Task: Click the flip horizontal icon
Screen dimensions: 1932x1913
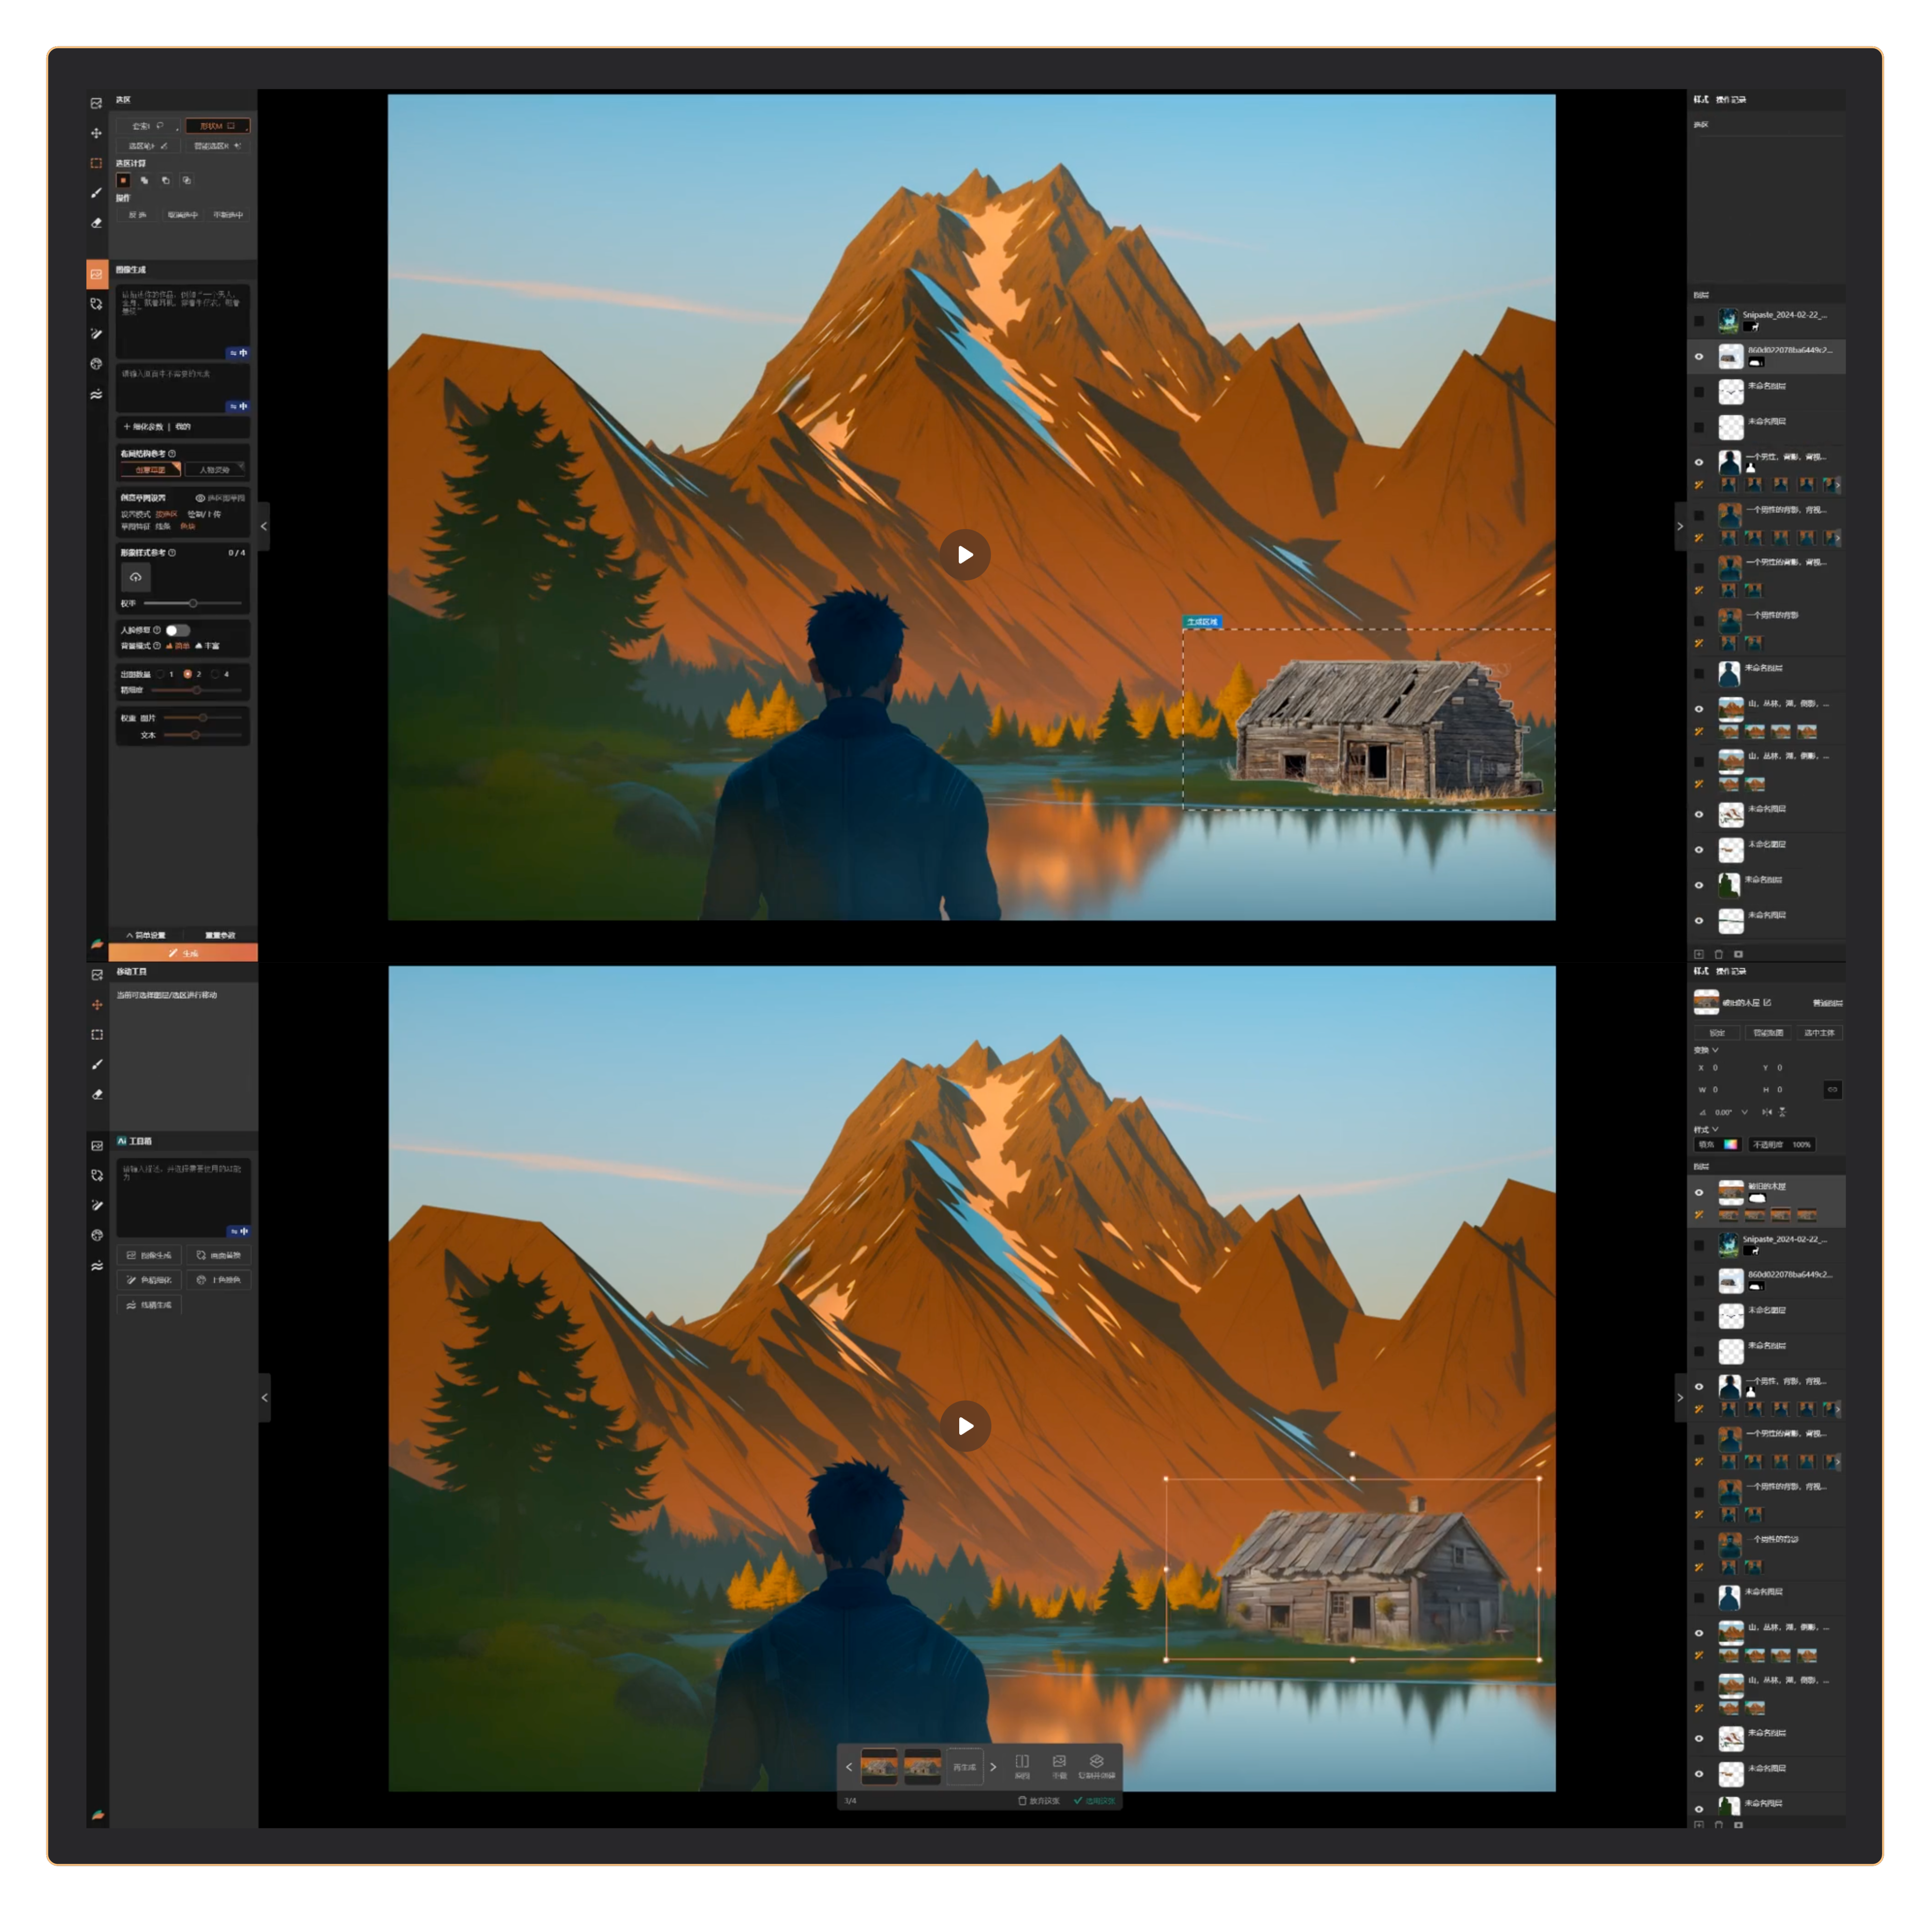Action: (1767, 1112)
